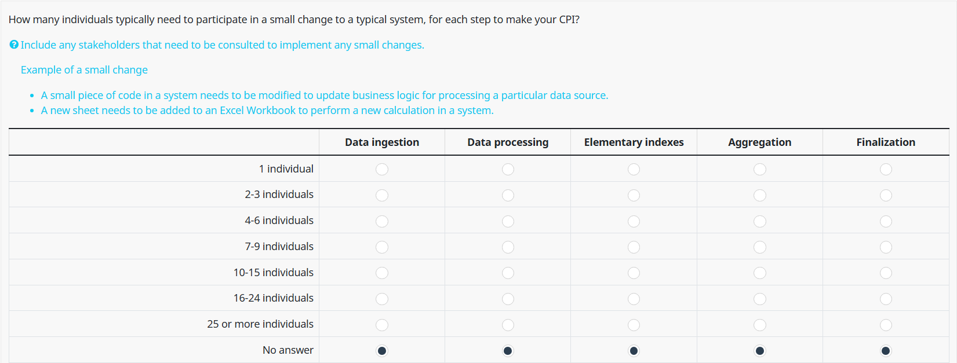Choose 10-15 individuals for Elementary indexes

point(634,273)
